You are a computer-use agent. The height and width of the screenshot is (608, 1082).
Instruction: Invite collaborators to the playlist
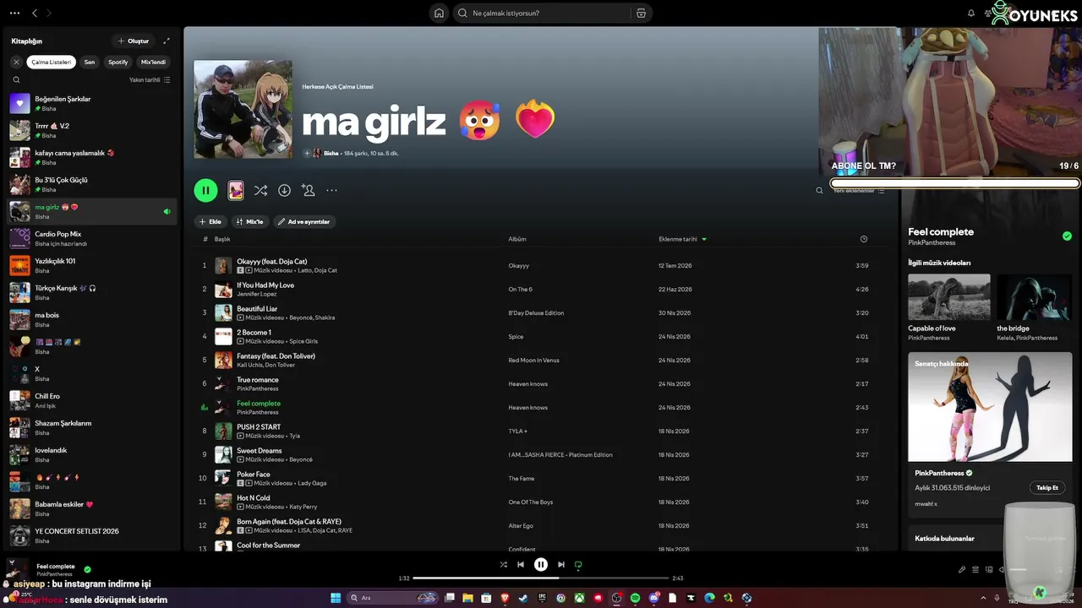308,191
